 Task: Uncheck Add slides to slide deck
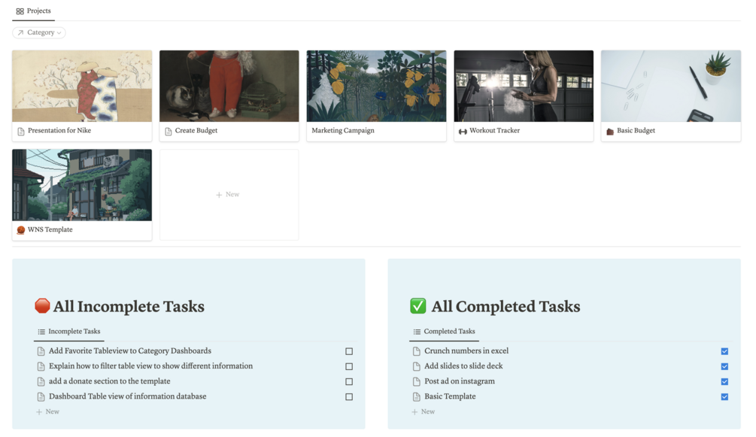[724, 366]
